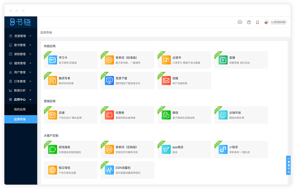Viewport: 295px width, 189px height.
Task: Open the help question mark icon
Action: point(249,22)
